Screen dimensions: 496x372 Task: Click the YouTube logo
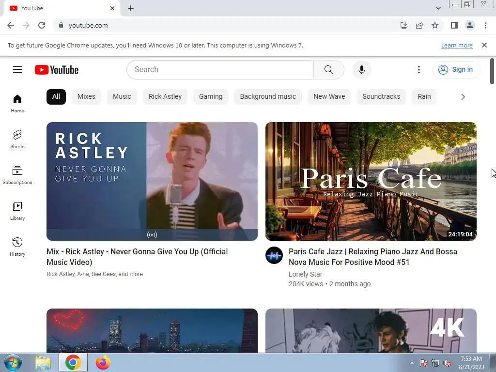point(57,70)
